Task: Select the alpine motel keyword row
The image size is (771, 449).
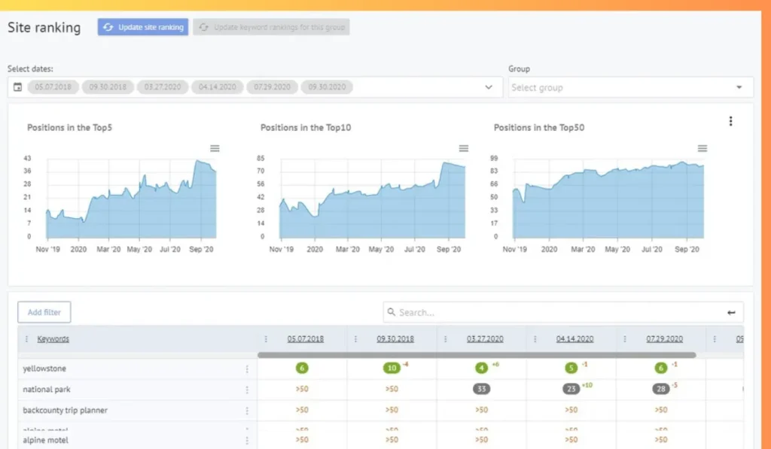Action: (45, 440)
